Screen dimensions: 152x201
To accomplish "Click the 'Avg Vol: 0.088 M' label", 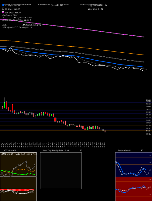I will [98, 5].
